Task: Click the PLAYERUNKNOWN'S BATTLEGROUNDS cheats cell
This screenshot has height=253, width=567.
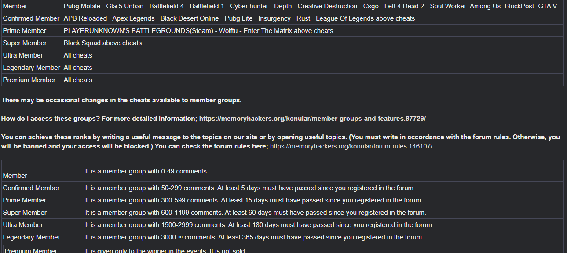Action: pos(313,31)
